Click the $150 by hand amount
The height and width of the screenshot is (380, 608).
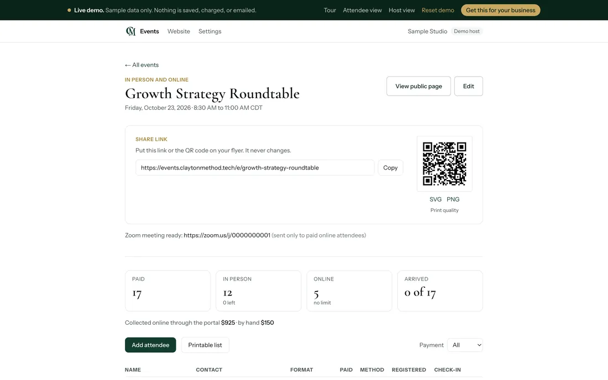(x=267, y=323)
